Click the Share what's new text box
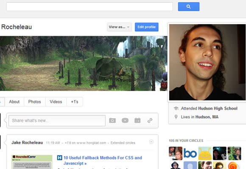 click(57, 120)
